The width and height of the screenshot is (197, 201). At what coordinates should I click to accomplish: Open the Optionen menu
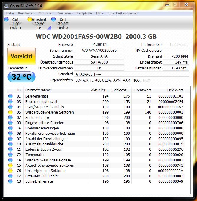(46, 13)
